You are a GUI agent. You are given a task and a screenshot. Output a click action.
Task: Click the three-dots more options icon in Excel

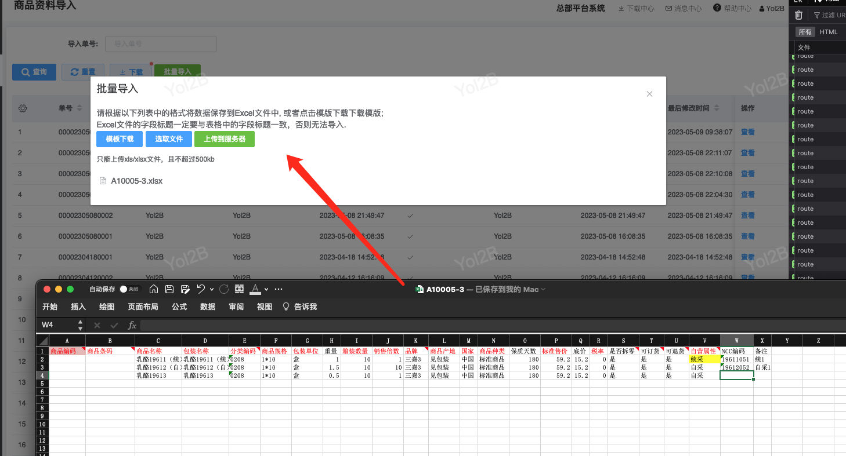279,289
